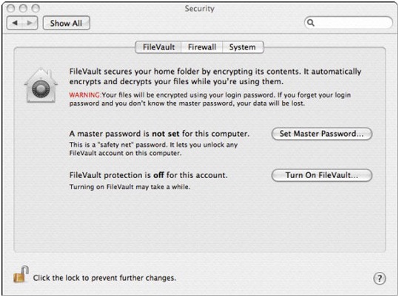Click the magnifying glass search icon
The height and width of the screenshot is (297, 399).
[311, 23]
